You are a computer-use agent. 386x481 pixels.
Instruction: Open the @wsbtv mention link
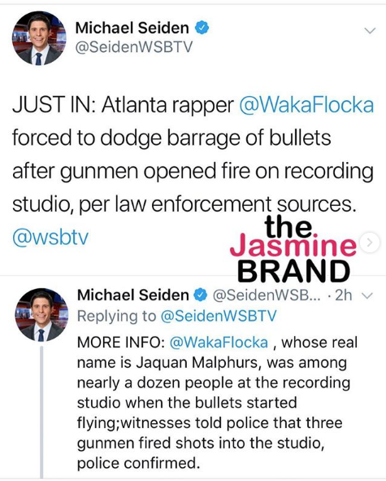coord(50,237)
